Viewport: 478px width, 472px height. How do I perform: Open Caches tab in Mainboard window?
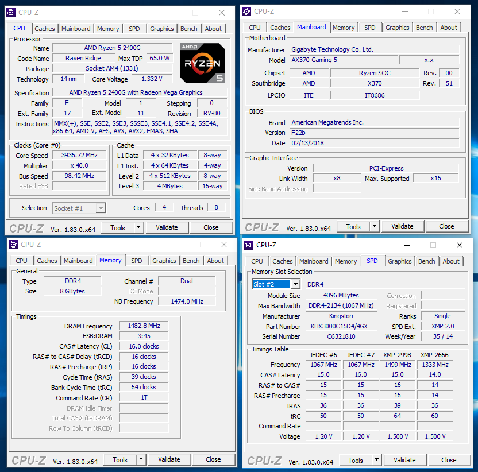point(280,28)
